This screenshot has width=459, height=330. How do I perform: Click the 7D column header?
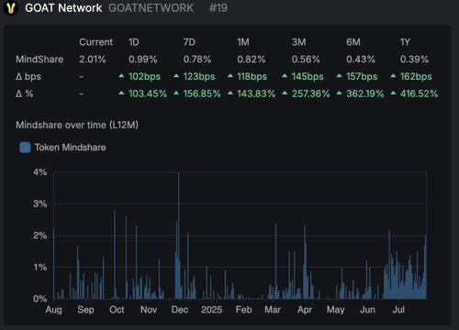tap(189, 42)
